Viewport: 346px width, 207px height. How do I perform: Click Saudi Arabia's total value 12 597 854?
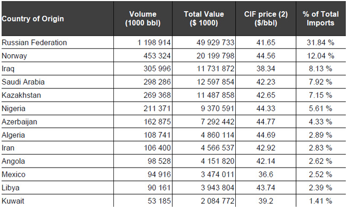[216, 82]
